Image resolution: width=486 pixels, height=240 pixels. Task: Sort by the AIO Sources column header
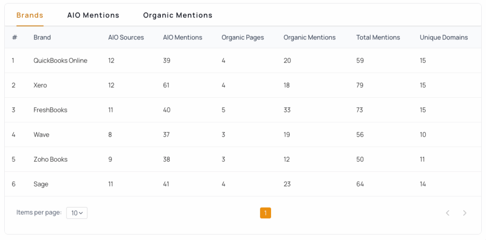coord(126,37)
